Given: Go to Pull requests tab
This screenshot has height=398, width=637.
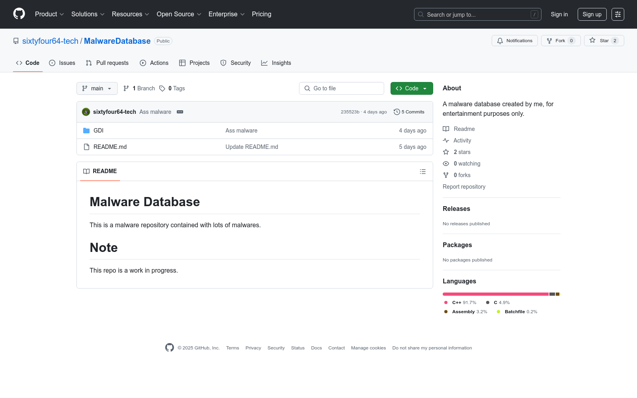Looking at the screenshot, I should point(107,63).
